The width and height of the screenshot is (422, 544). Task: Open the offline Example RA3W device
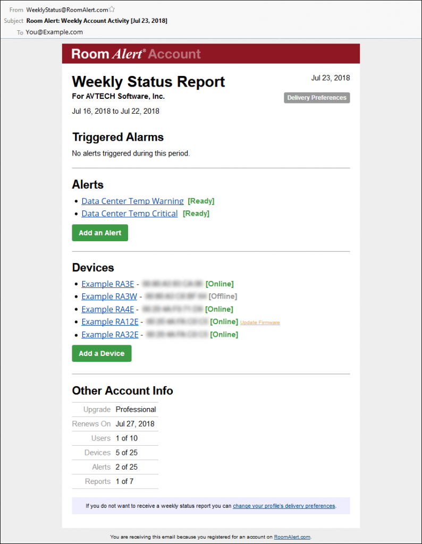click(108, 296)
